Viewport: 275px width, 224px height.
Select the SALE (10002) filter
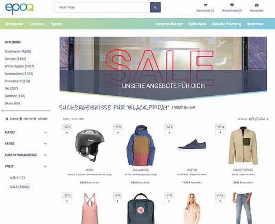[x=20, y=187]
